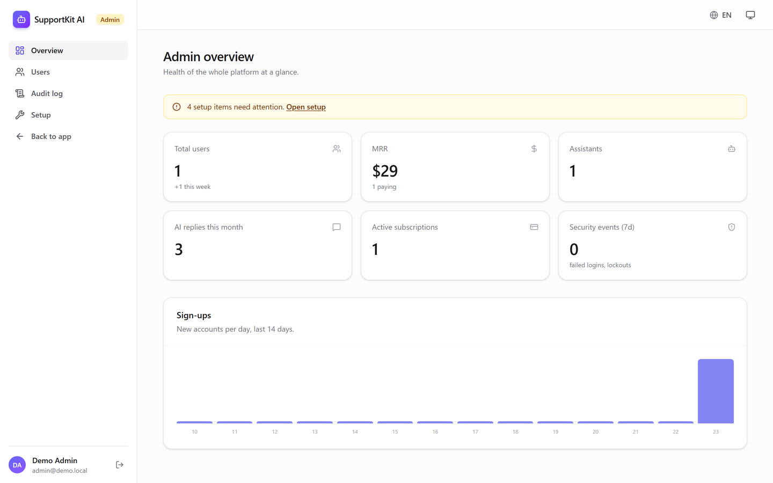This screenshot has height=483, width=773.
Task: Click the Overview grid icon
Action: pyautogui.click(x=20, y=50)
